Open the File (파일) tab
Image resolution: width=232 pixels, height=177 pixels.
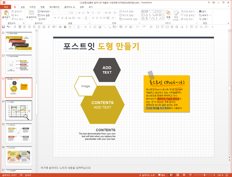(x=6, y=7)
